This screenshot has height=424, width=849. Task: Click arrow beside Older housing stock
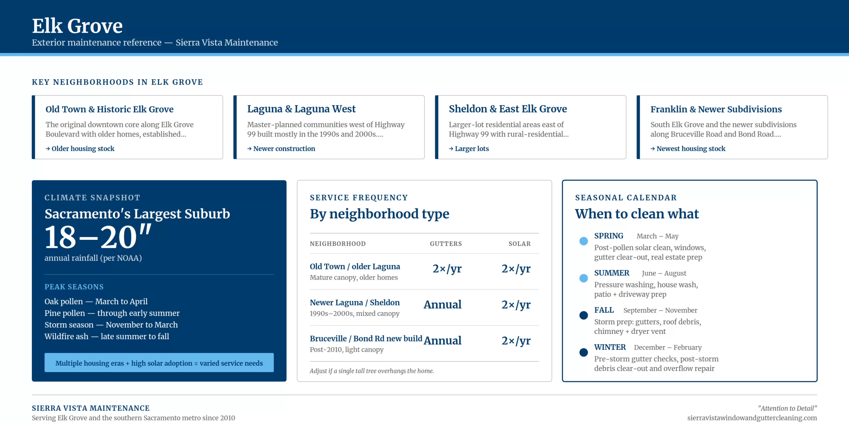[x=48, y=149]
